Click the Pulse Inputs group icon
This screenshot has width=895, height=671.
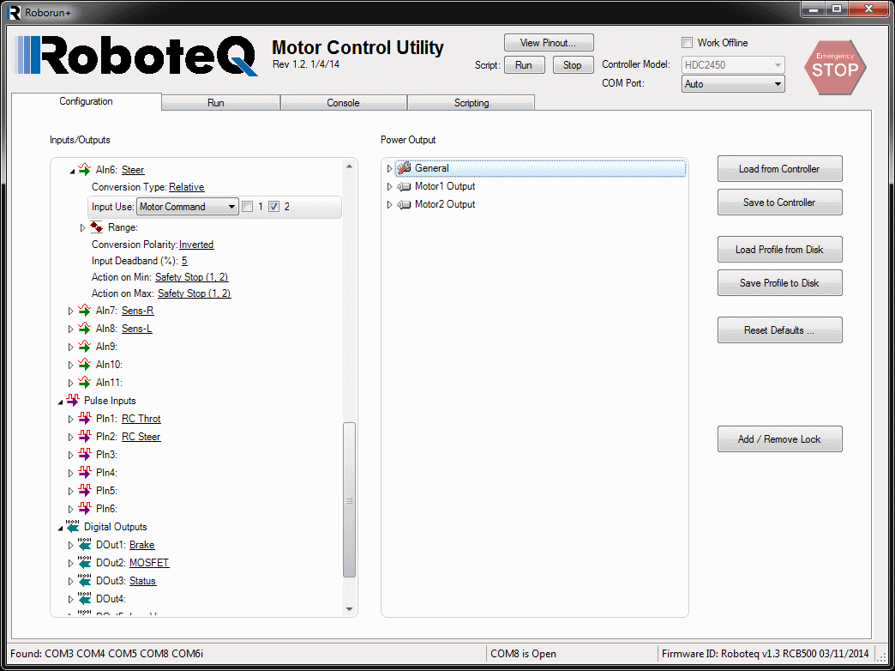(x=73, y=400)
